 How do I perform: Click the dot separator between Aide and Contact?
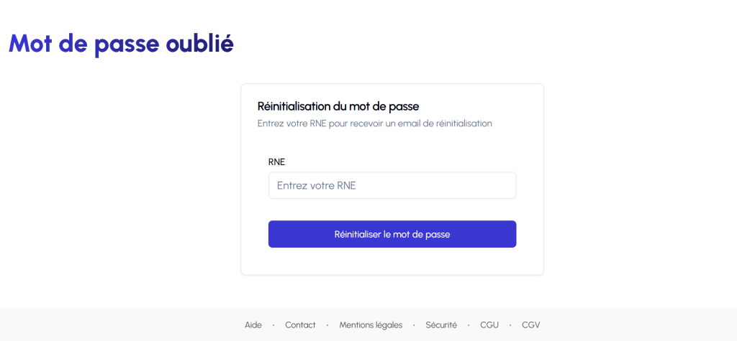(273, 325)
